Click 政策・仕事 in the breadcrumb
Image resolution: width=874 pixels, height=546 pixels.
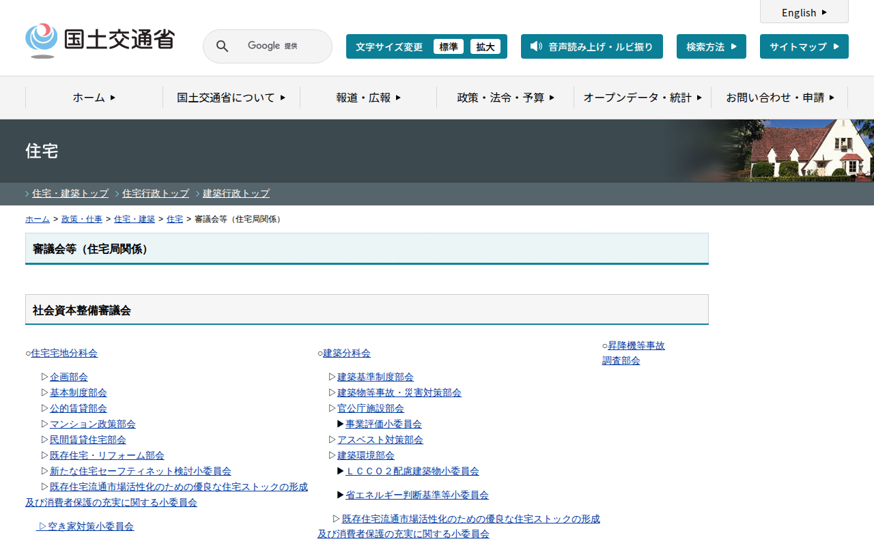click(82, 219)
